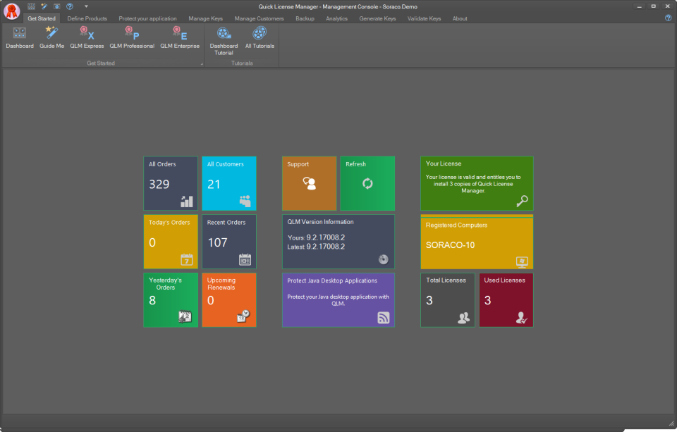The height and width of the screenshot is (432, 677).
Task: Launch the Guide Me wizard
Action: [x=51, y=37]
